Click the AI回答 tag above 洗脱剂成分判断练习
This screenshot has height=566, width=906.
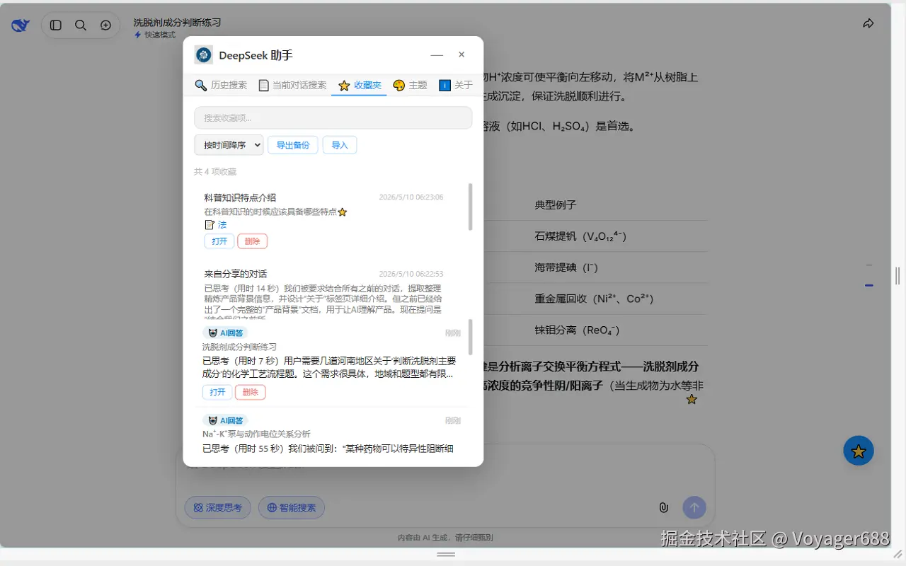pos(225,333)
